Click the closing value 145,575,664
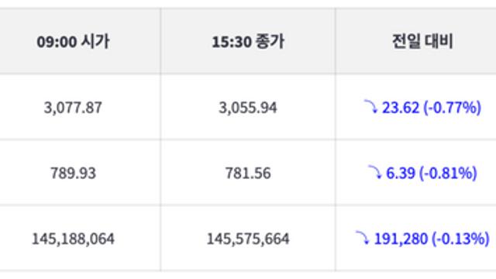The image size is (496, 279). point(248,239)
